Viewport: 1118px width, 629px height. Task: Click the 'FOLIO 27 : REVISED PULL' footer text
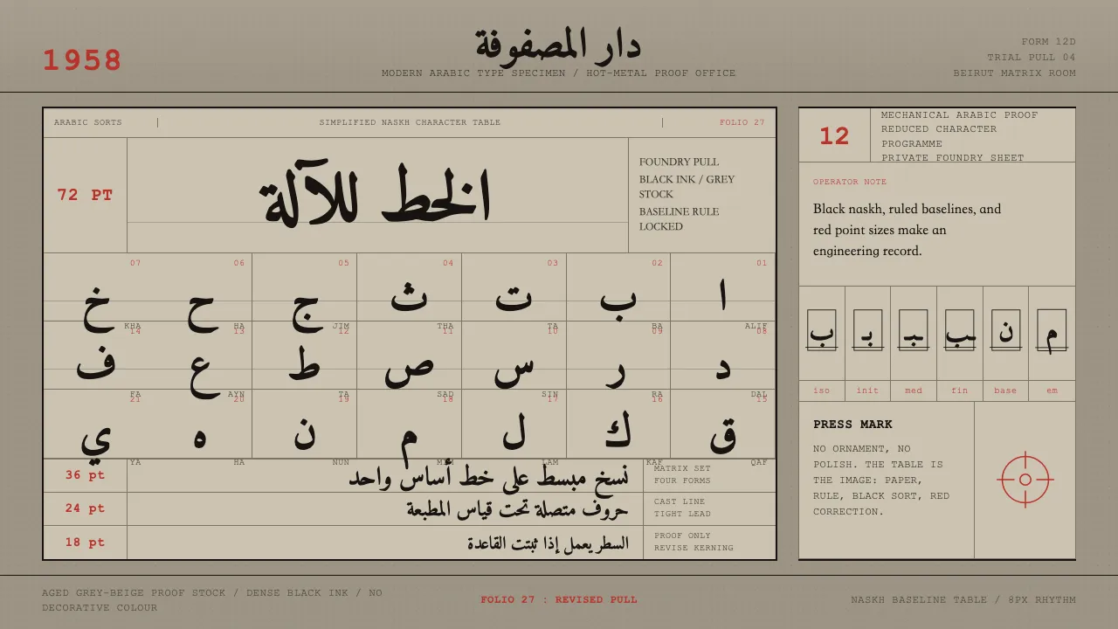(559, 599)
